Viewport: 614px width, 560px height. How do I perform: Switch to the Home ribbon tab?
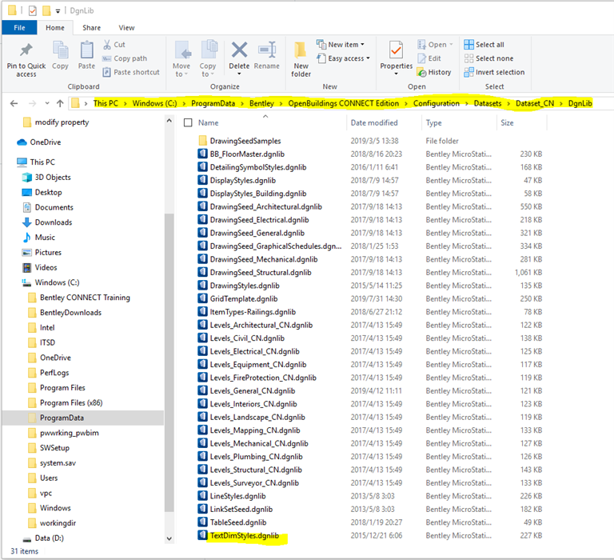point(55,27)
